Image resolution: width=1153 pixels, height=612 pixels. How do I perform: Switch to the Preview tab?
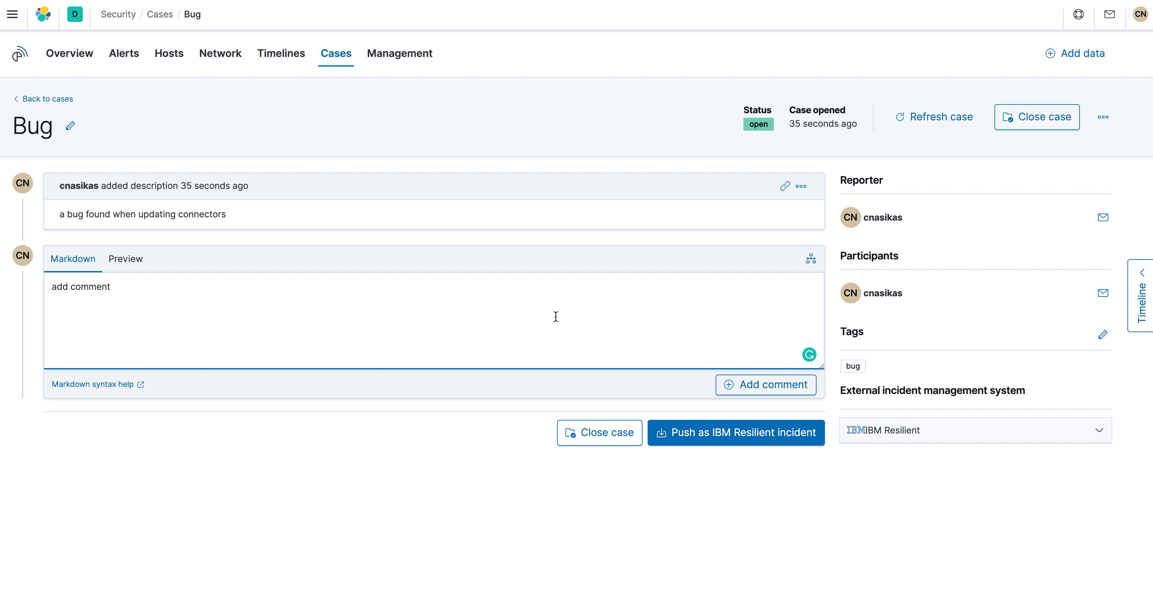125,259
